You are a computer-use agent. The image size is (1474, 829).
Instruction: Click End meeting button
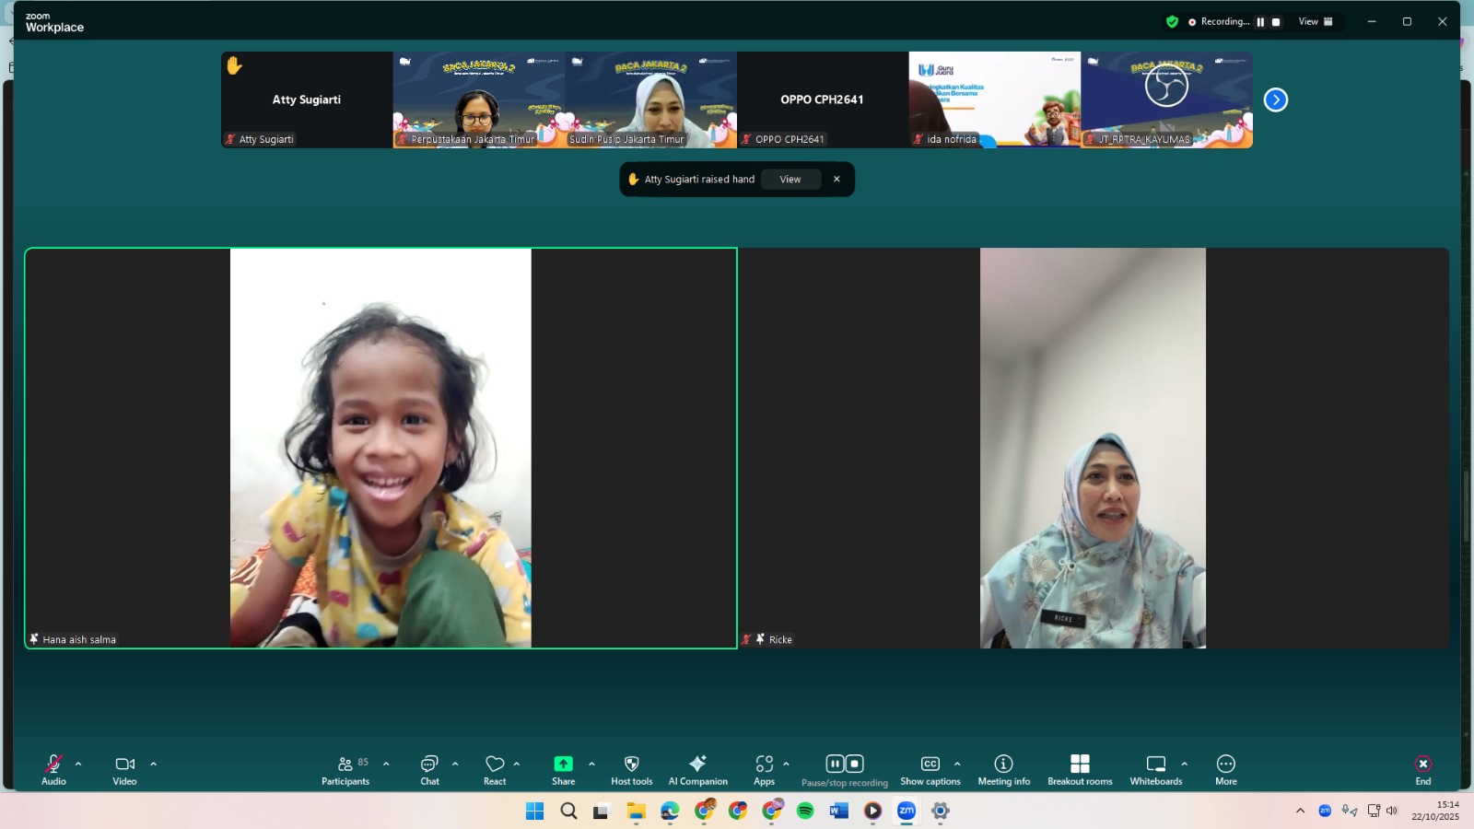(x=1422, y=769)
